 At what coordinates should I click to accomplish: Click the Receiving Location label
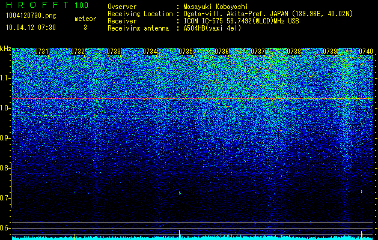click(x=140, y=14)
